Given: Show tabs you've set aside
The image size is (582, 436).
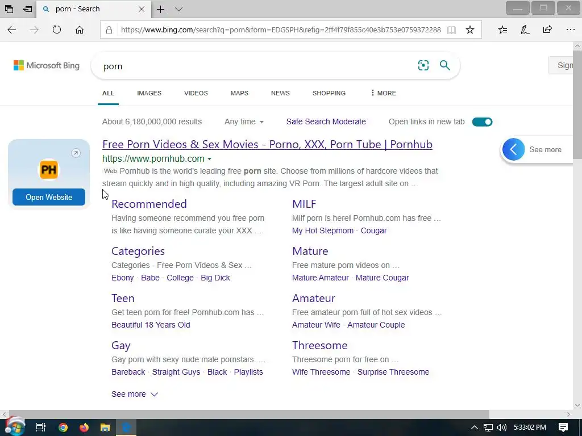Looking at the screenshot, I should (9, 9).
